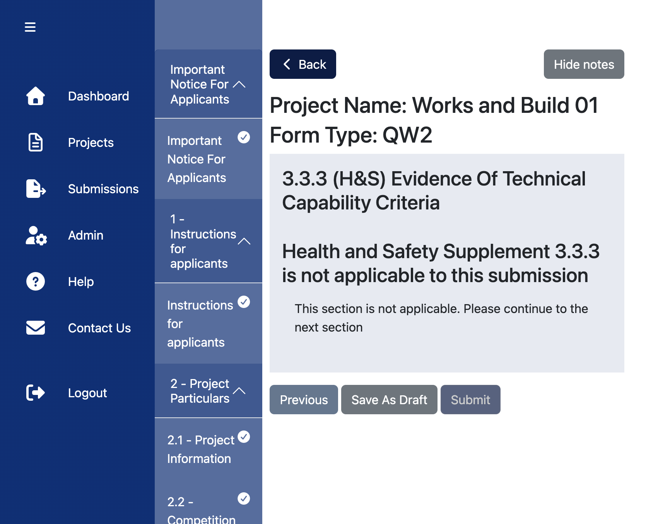Click the section 3.3.3 Evidence heading
This screenshot has height=524, width=646.
[434, 191]
